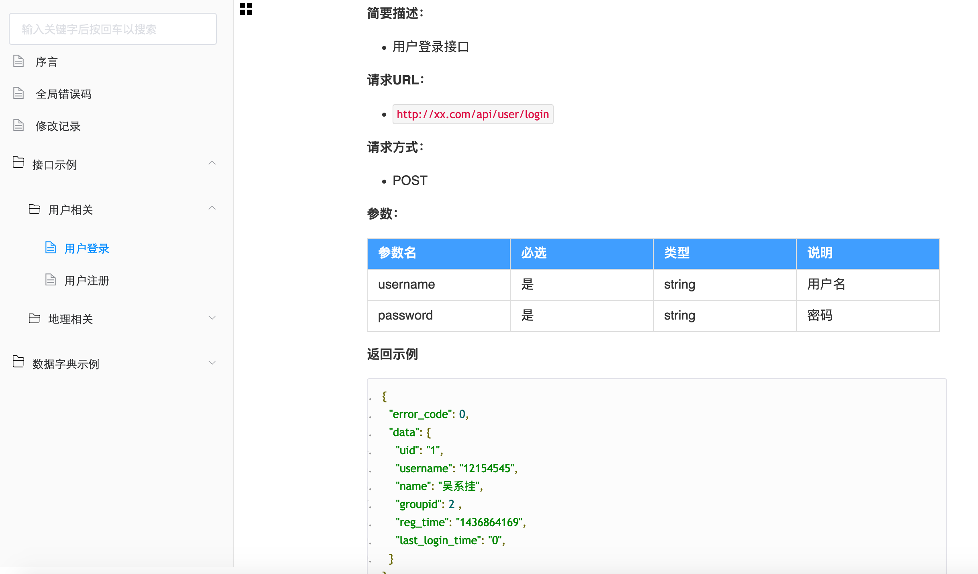Open the 序言 page
This screenshot has width=978, height=574.
(47, 62)
